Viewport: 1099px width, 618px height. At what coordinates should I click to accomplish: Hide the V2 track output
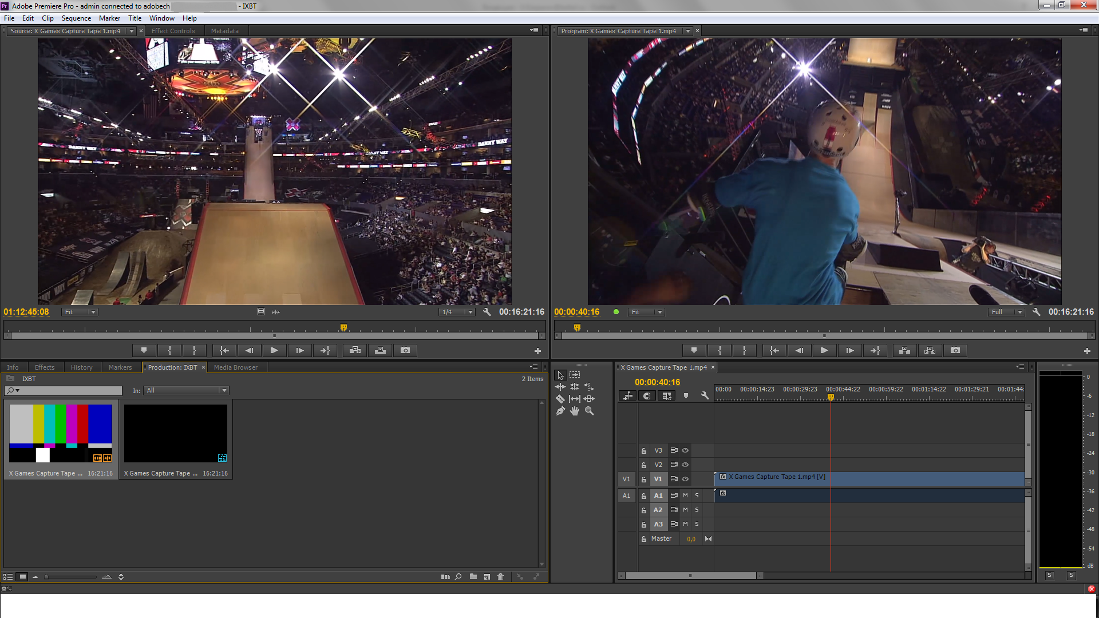tap(685, 465)
